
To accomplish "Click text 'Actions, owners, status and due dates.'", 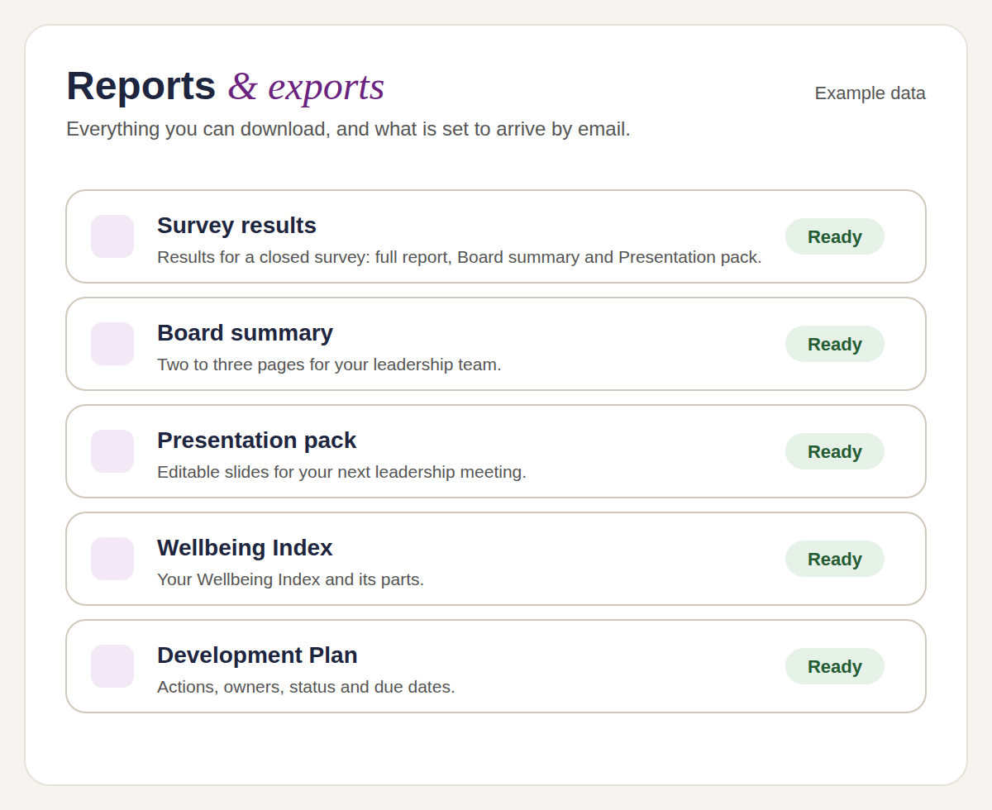I will tap(306, 687).
